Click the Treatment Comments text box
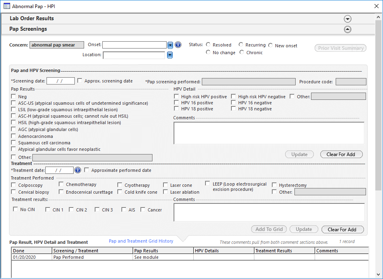The height and width of the screenshot is (279, 383). [x=269, y=212]
